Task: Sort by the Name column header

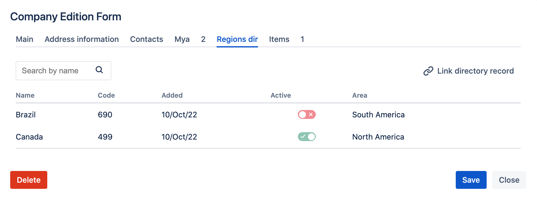Action: click(25, 95)
